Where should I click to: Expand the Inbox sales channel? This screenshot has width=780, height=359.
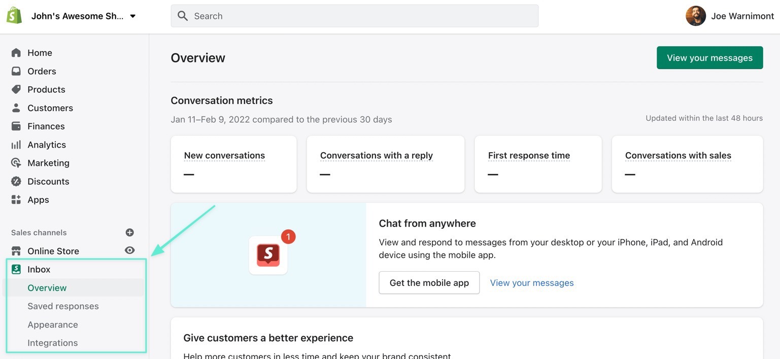click(39, 269)
